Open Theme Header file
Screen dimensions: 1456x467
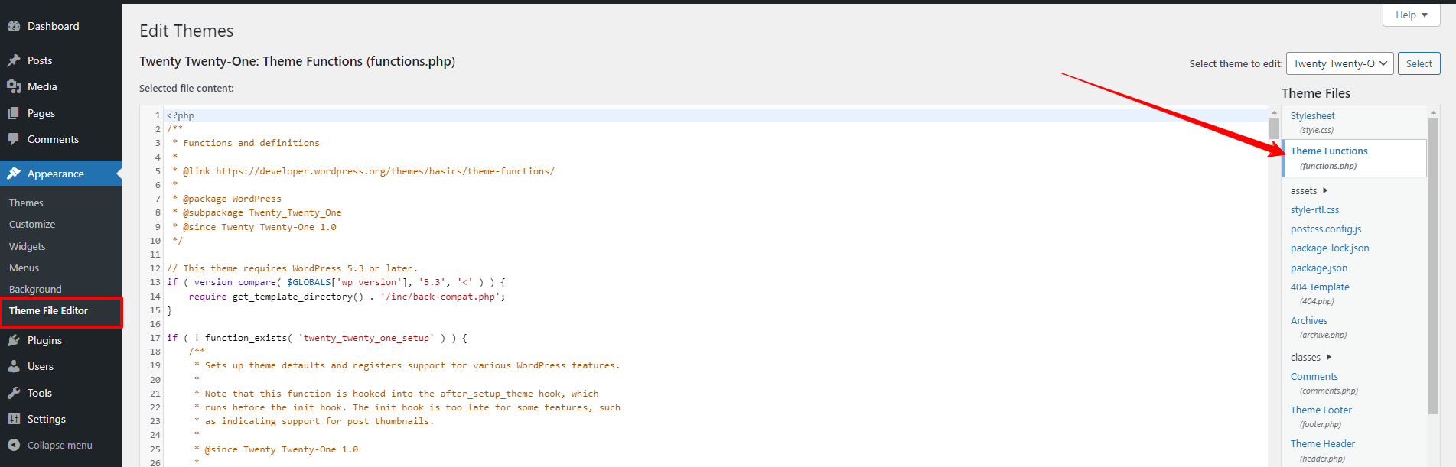tap(1323, 443)
